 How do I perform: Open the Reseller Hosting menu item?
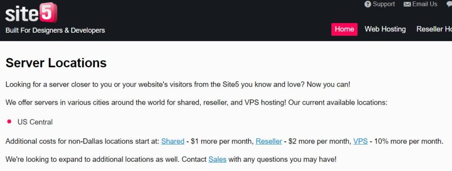pos(434,29)
